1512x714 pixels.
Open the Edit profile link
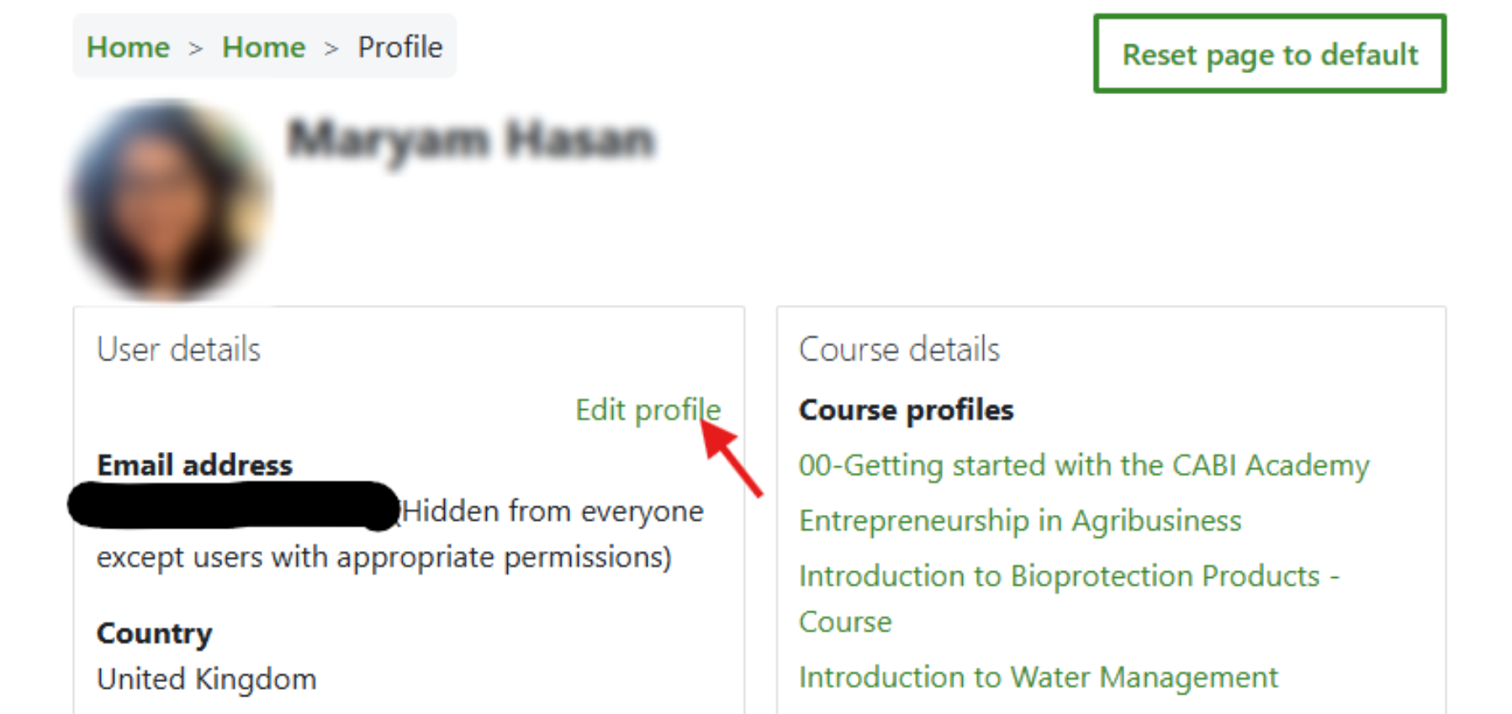point(648,410)
